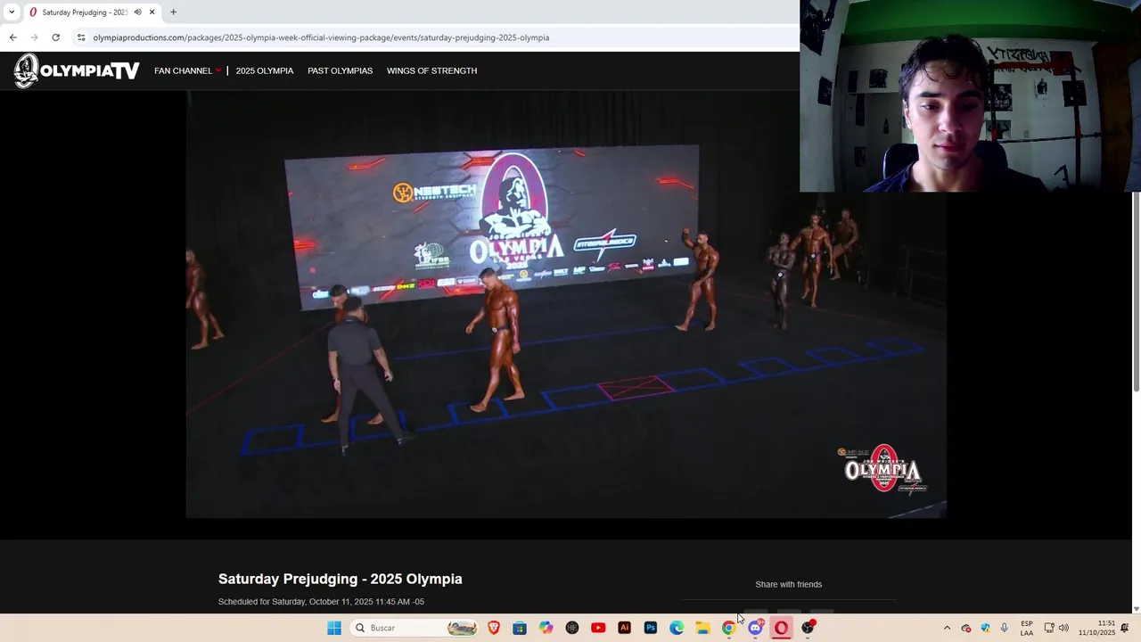This screenshot has height=642, width=1141.
Task: Expand the tab search dropdown arrow
Action: pyautogui.click(x=12, y=12)
